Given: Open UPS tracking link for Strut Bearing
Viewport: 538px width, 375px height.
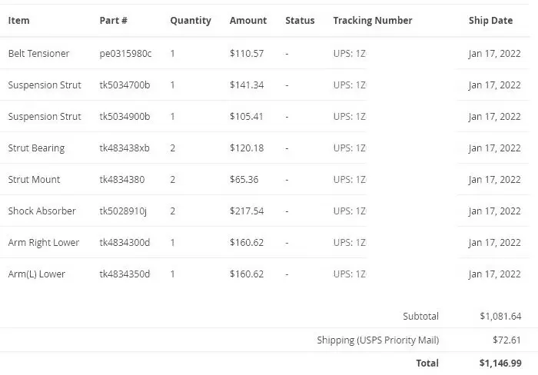Looking at the screenshot, I should 349,148.
